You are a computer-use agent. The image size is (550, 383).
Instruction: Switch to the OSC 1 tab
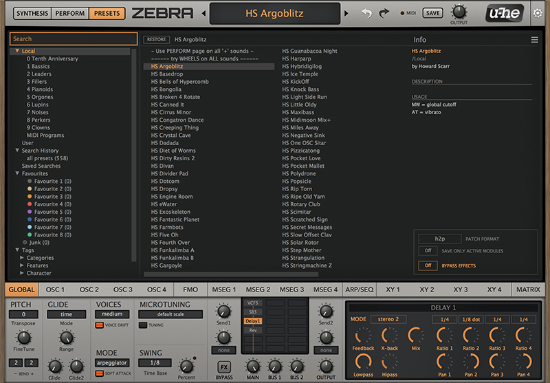[56, 289]
